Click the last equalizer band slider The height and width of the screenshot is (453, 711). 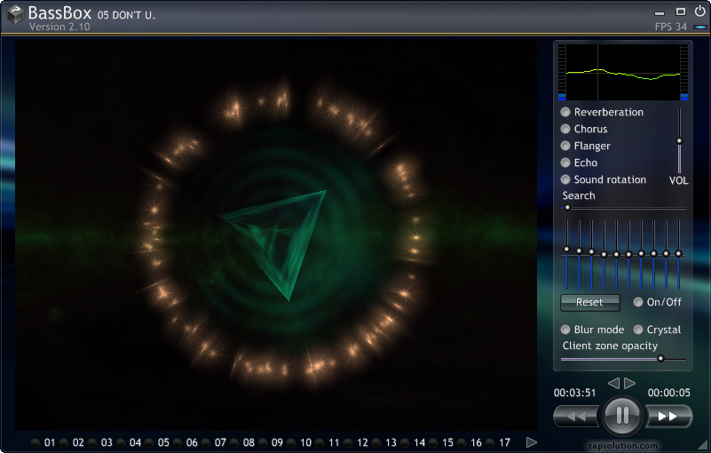(x=678, y=255)
